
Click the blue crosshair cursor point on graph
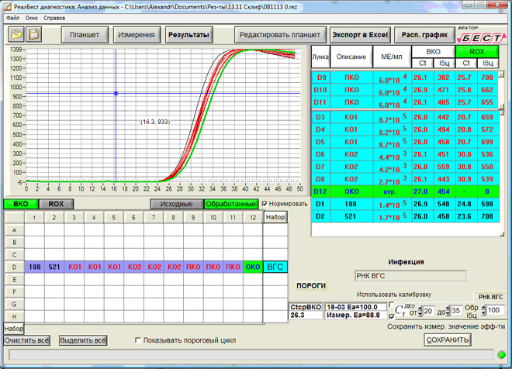116,94
